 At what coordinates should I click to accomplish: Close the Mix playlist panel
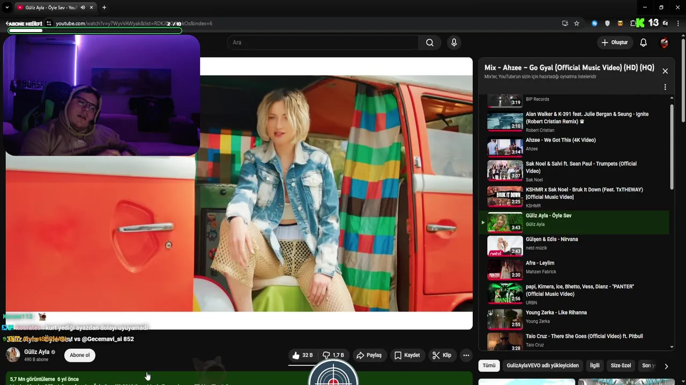[665, 71]
